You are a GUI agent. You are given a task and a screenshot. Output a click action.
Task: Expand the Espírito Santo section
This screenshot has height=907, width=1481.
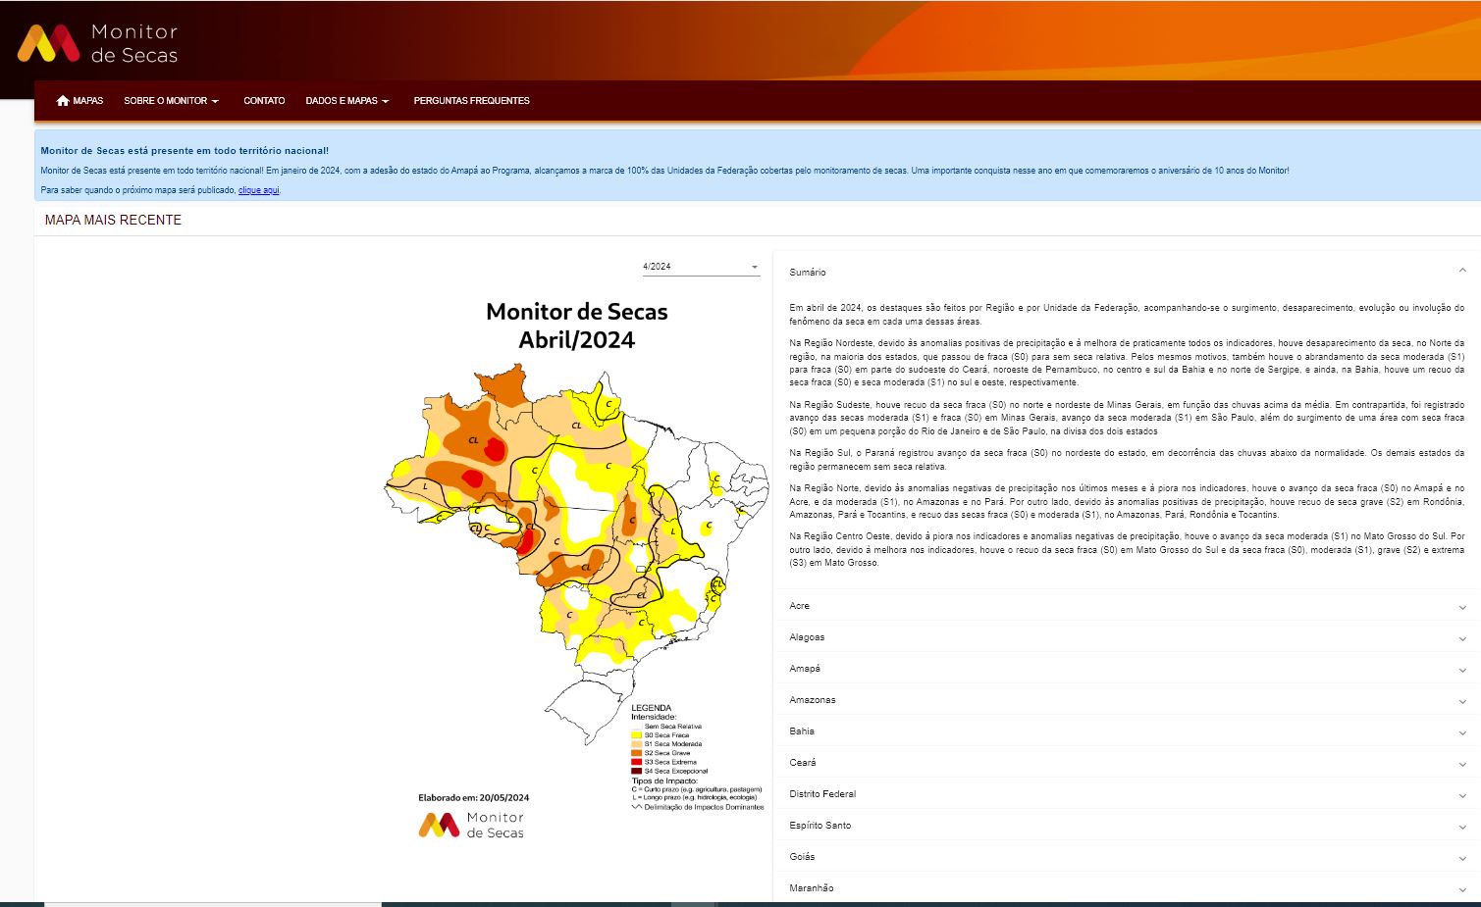click(x=1127, y=826)
